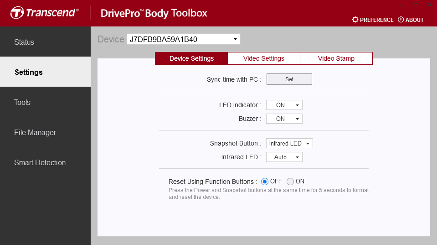437x245 pixels.
Task: Open the Preference settings
Action: coord(373,20)
